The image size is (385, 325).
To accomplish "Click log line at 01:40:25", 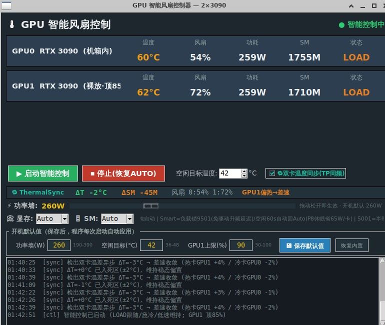I will coord(142,262).
